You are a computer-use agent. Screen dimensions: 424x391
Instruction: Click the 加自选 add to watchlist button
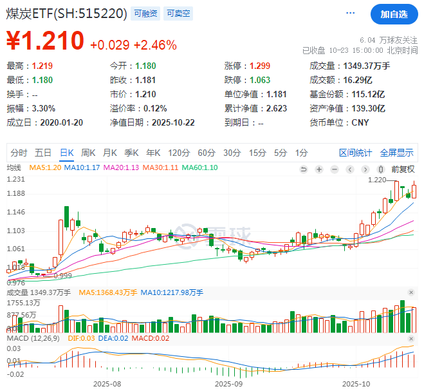point(393,14)
